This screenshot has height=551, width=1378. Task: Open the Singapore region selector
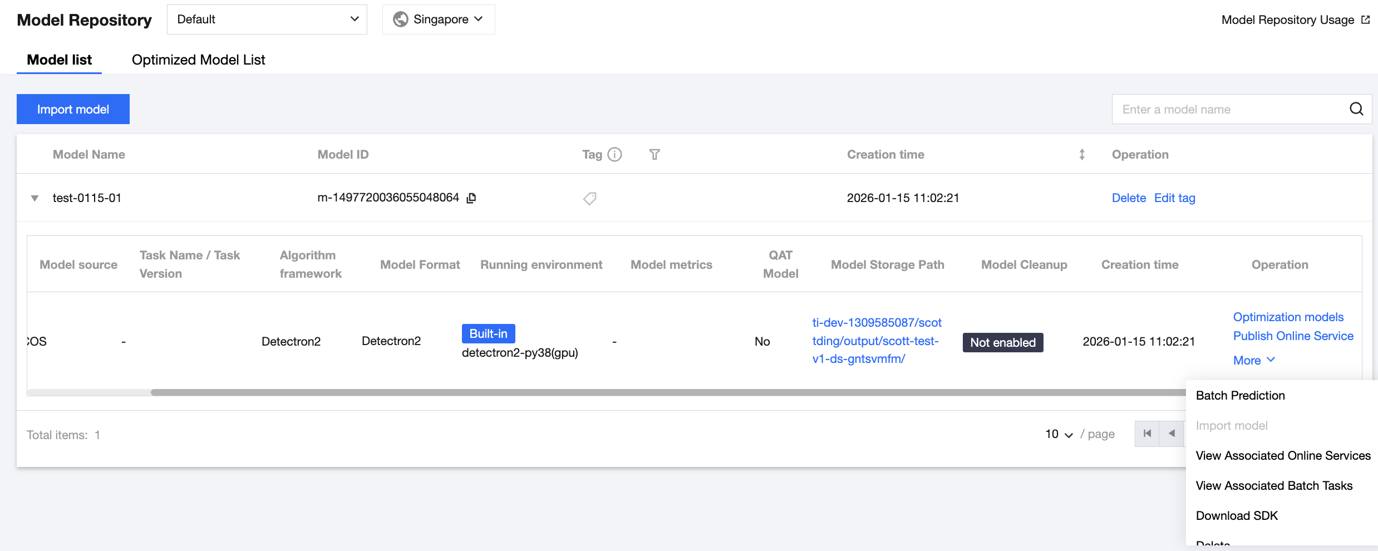[x=439, y=19]
